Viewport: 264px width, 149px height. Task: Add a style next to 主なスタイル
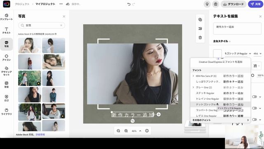pos(230,41)
